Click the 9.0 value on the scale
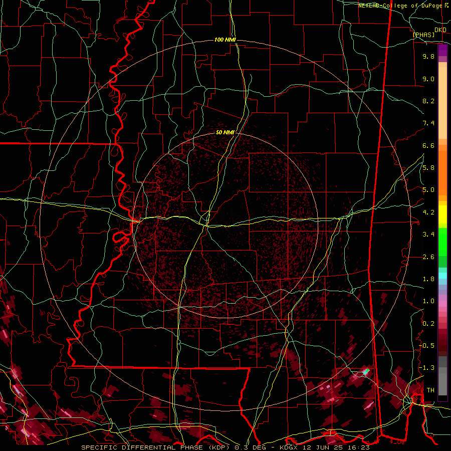This screenshot has height=451, width=451. coord(428,79)
